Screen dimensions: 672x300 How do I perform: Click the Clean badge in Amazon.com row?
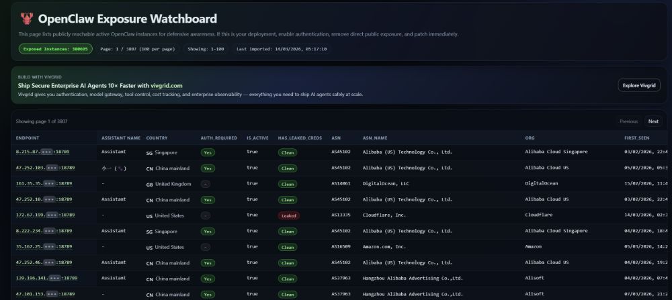tap(287, 248)
